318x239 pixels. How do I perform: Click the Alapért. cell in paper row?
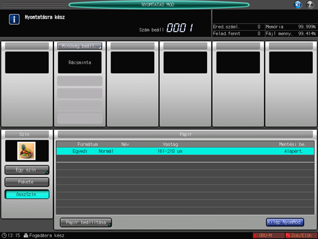[x=293, y=152]
